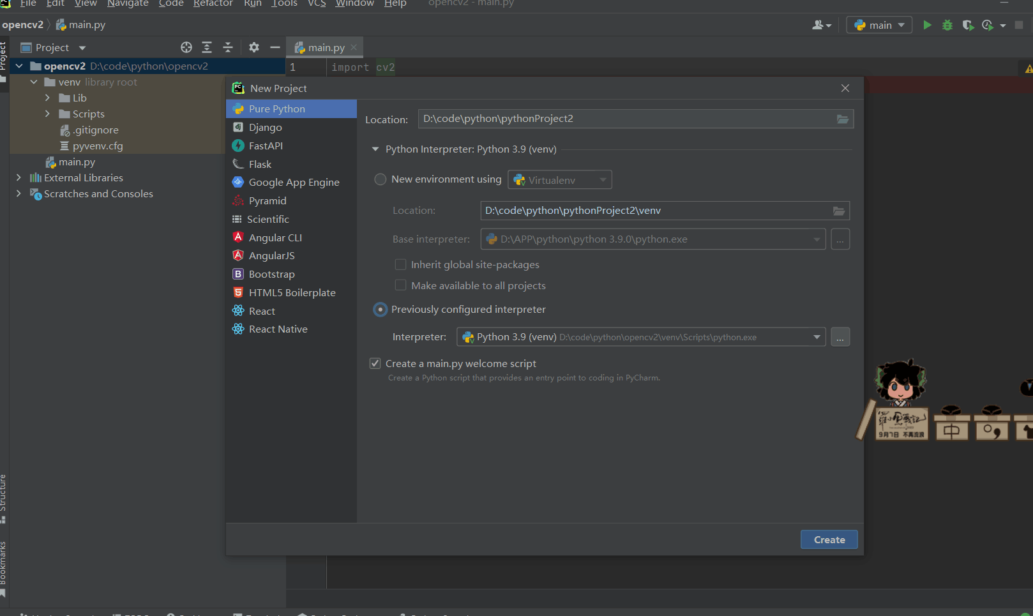This screenshot has width=1033, height=616.
Task: Open the Navigate menu
Action: pos(128,3)
